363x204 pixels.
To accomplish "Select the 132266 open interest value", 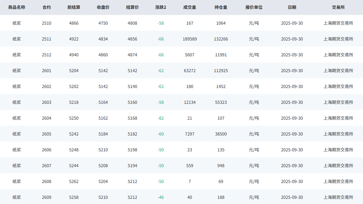I will pyautogui.click(x=221, y=39).
